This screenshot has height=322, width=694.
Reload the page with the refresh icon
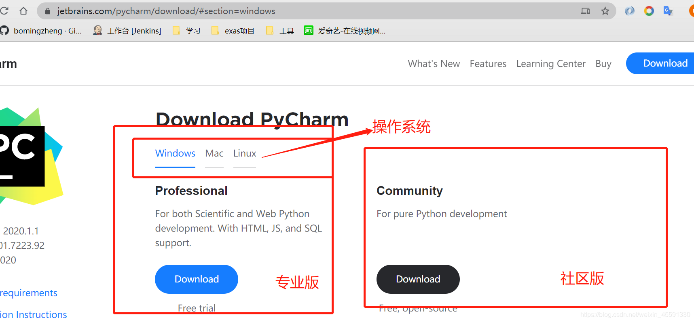point(4,11)
